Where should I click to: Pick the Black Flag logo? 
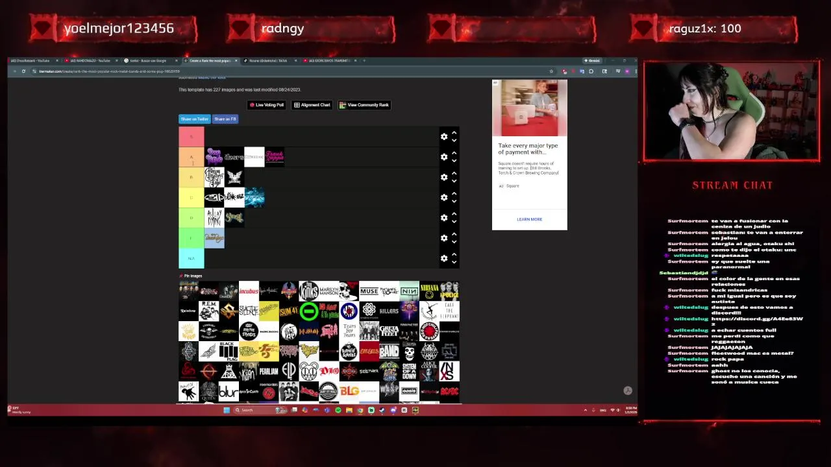coord(229,352)
